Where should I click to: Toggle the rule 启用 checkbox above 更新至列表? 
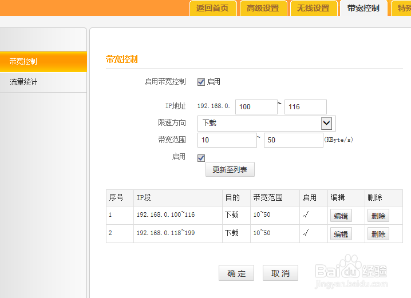coord(201,158)
